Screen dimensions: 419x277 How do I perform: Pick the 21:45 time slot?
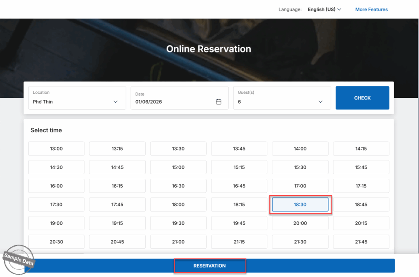tap(361, 242)
